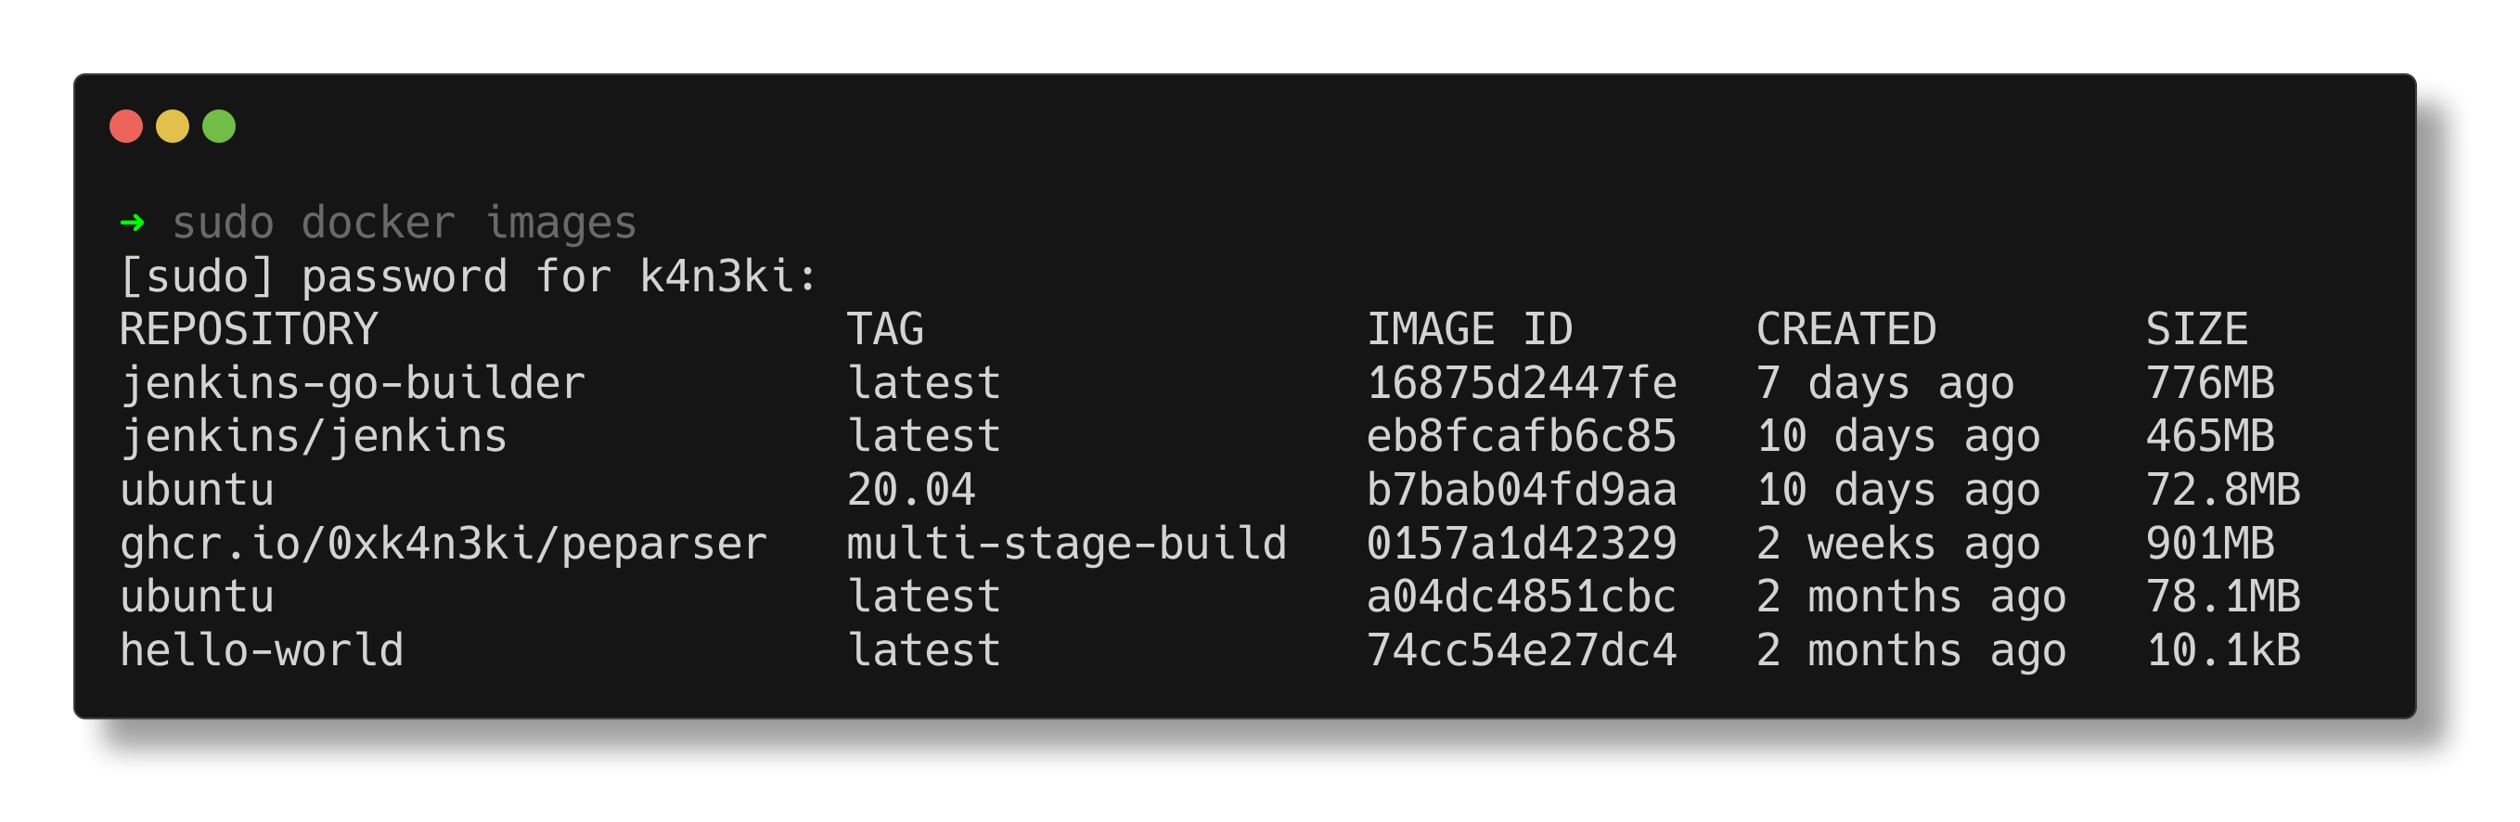The width and height of the screenshot is (2520, 822).
Task: Select the jenkins-go-builder repository name
Action: point(353,383)
